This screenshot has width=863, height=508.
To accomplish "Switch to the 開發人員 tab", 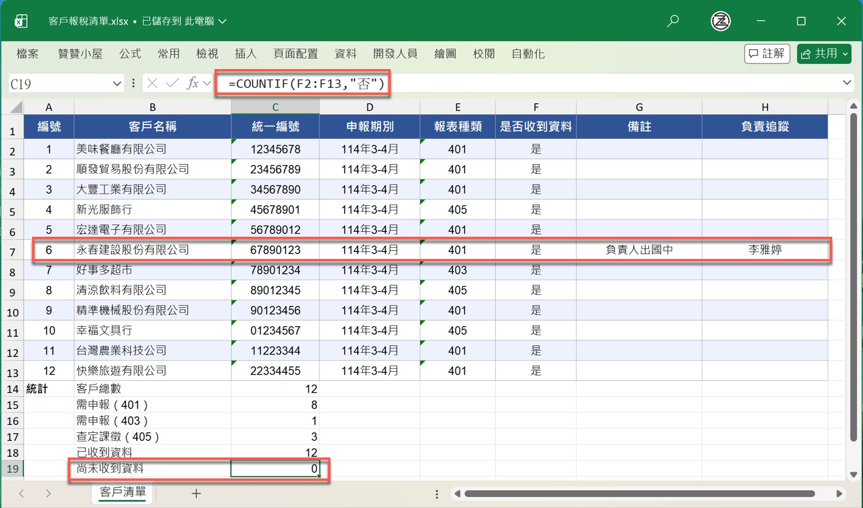I will pos(396,54).
